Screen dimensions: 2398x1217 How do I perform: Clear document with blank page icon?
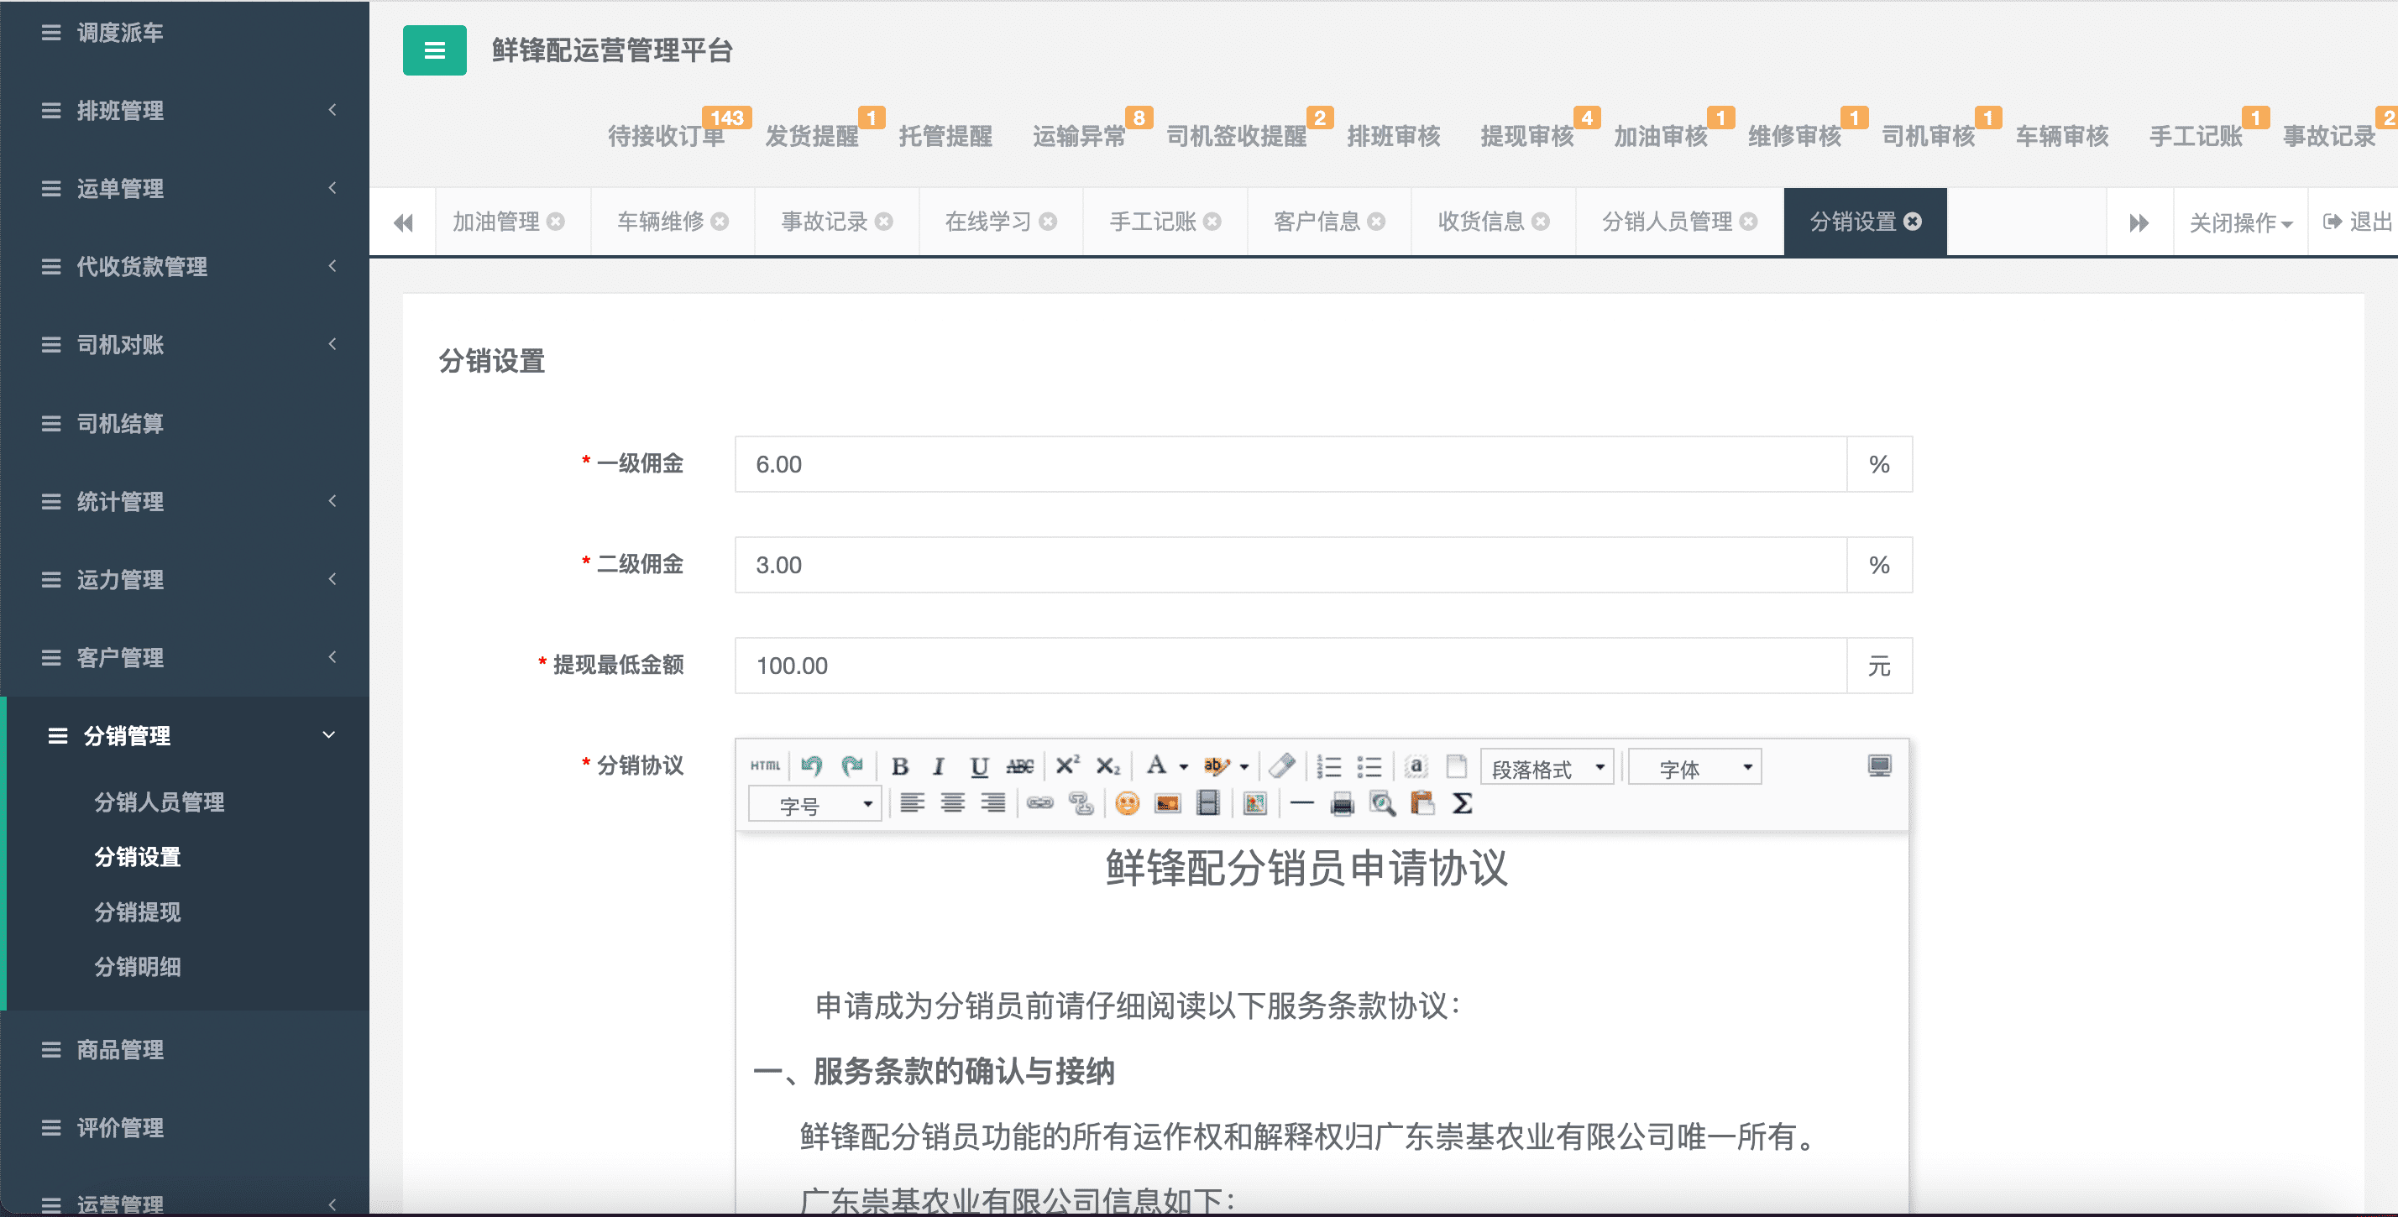point(1456,765)
